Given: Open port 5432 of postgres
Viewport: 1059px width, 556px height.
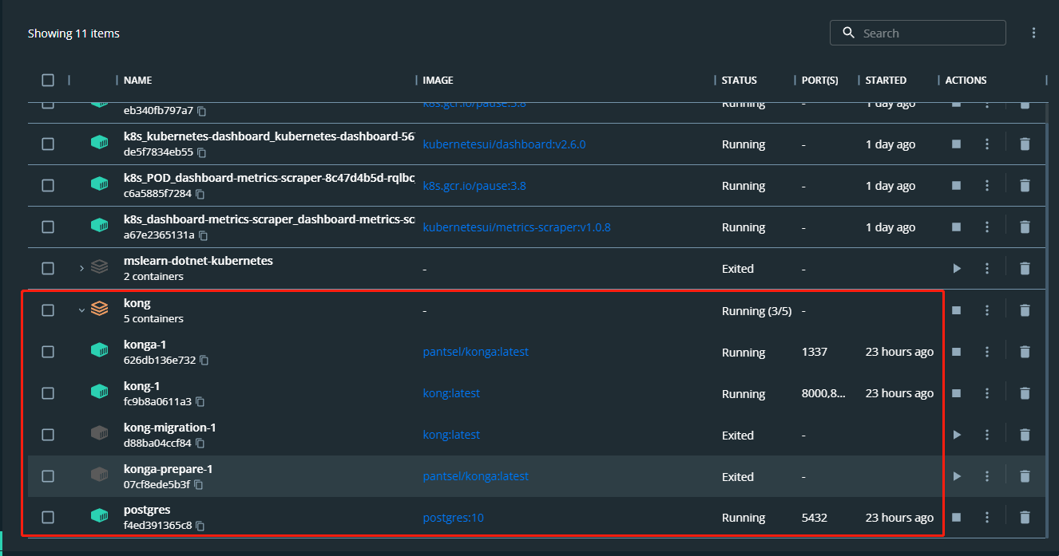Looking at the screenshot, I should pos(815,518).
